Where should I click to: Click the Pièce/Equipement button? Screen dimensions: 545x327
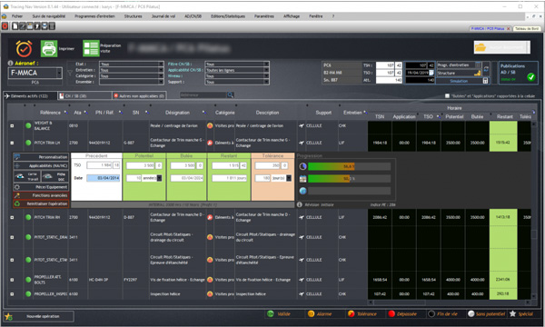tap(41, 187)
